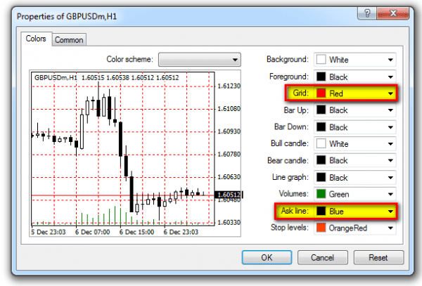The height and width of the screenshot is (286, 422).
Task: Click the help question mark button
Action: click(367, 13)
